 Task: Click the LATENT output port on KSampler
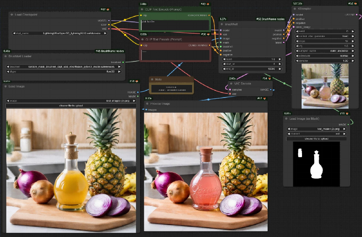tap(357, 15)
